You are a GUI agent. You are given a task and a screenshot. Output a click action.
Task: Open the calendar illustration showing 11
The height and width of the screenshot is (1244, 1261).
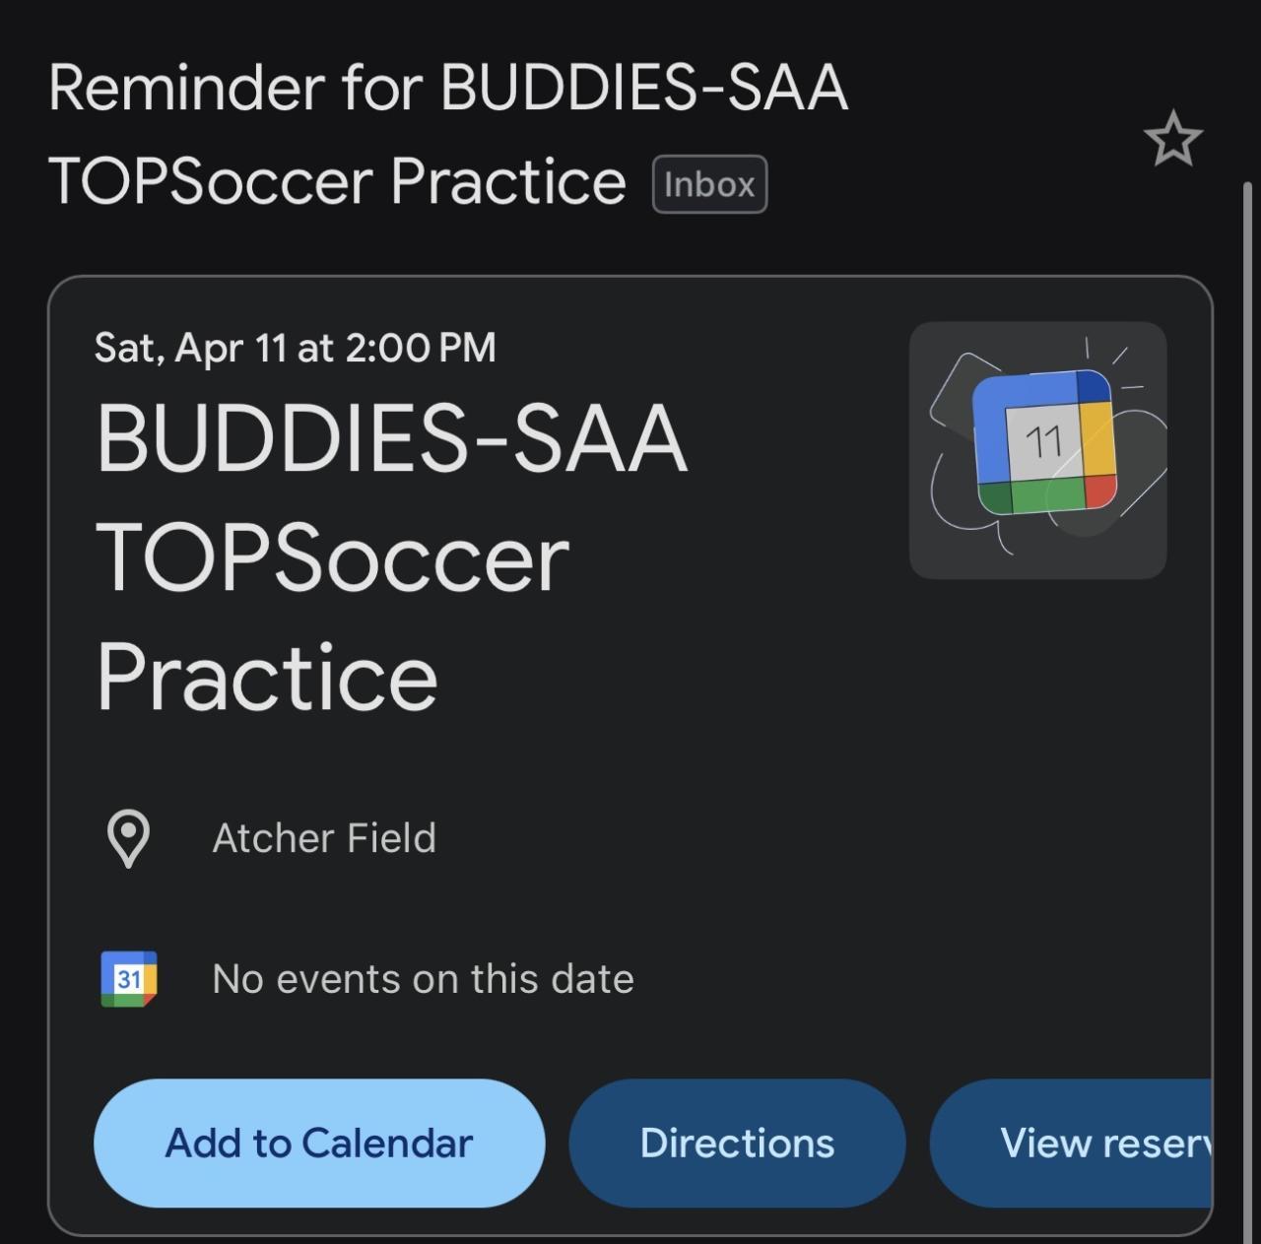1038,450
